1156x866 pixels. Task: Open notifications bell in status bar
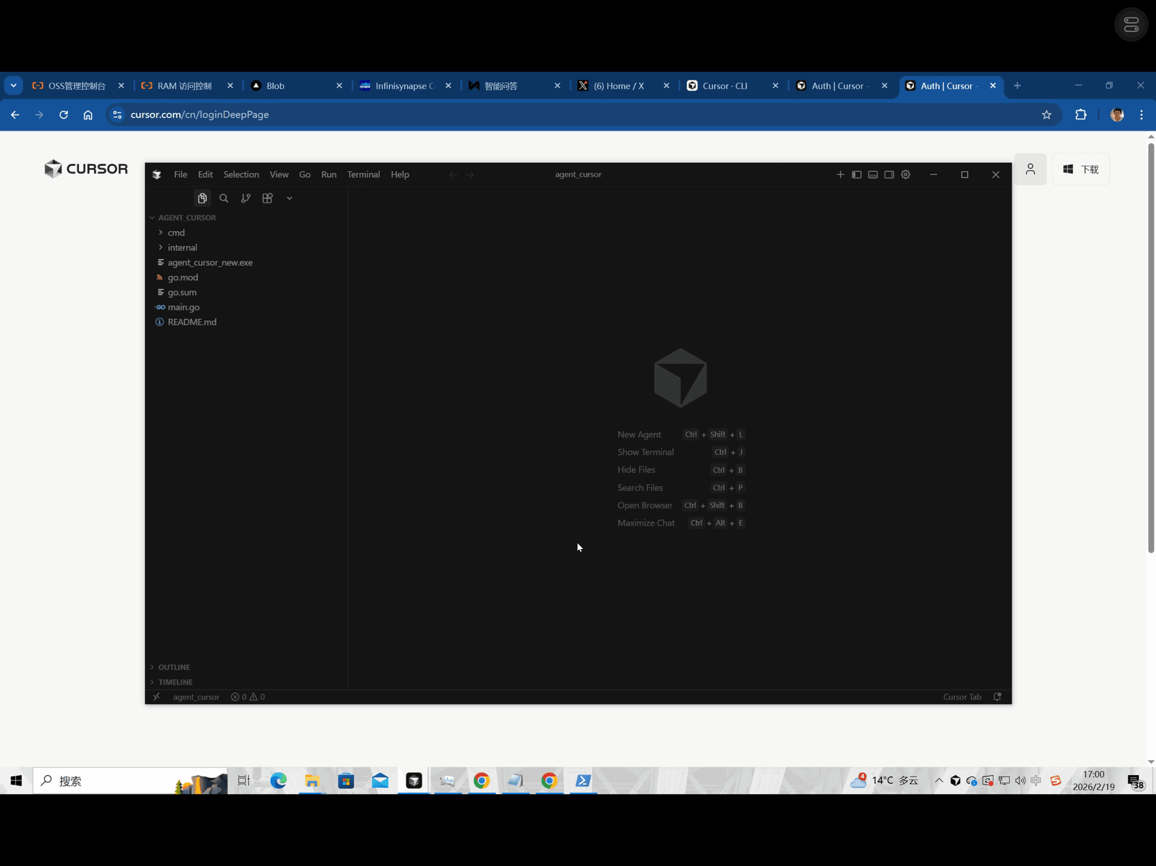click(x=997, y=697)
